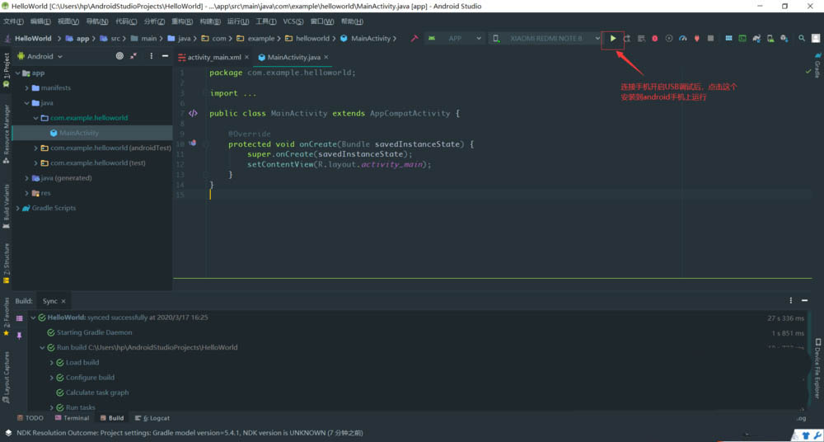Screen dimensions: 824x442
Task: Open the 构建(B) menu
Action: click(210, 21)
